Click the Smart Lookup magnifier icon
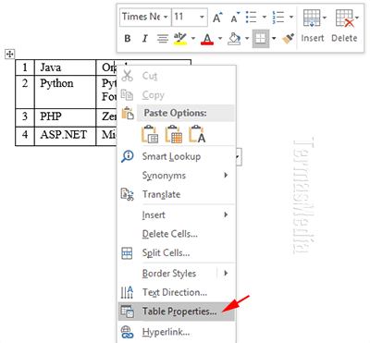 pos(127,156)
